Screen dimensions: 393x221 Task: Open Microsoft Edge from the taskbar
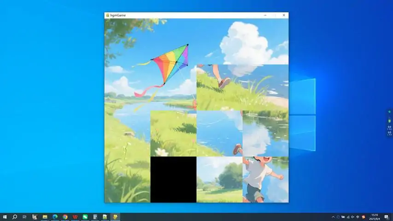coord(55,217)
